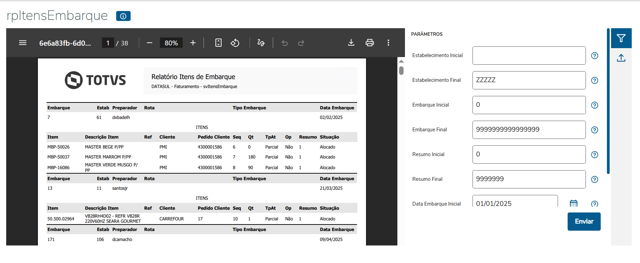Show help for Estabelecimento Final
Viewport: 640px width, 263px height.
pyautogui.click(x=595, y=80)
